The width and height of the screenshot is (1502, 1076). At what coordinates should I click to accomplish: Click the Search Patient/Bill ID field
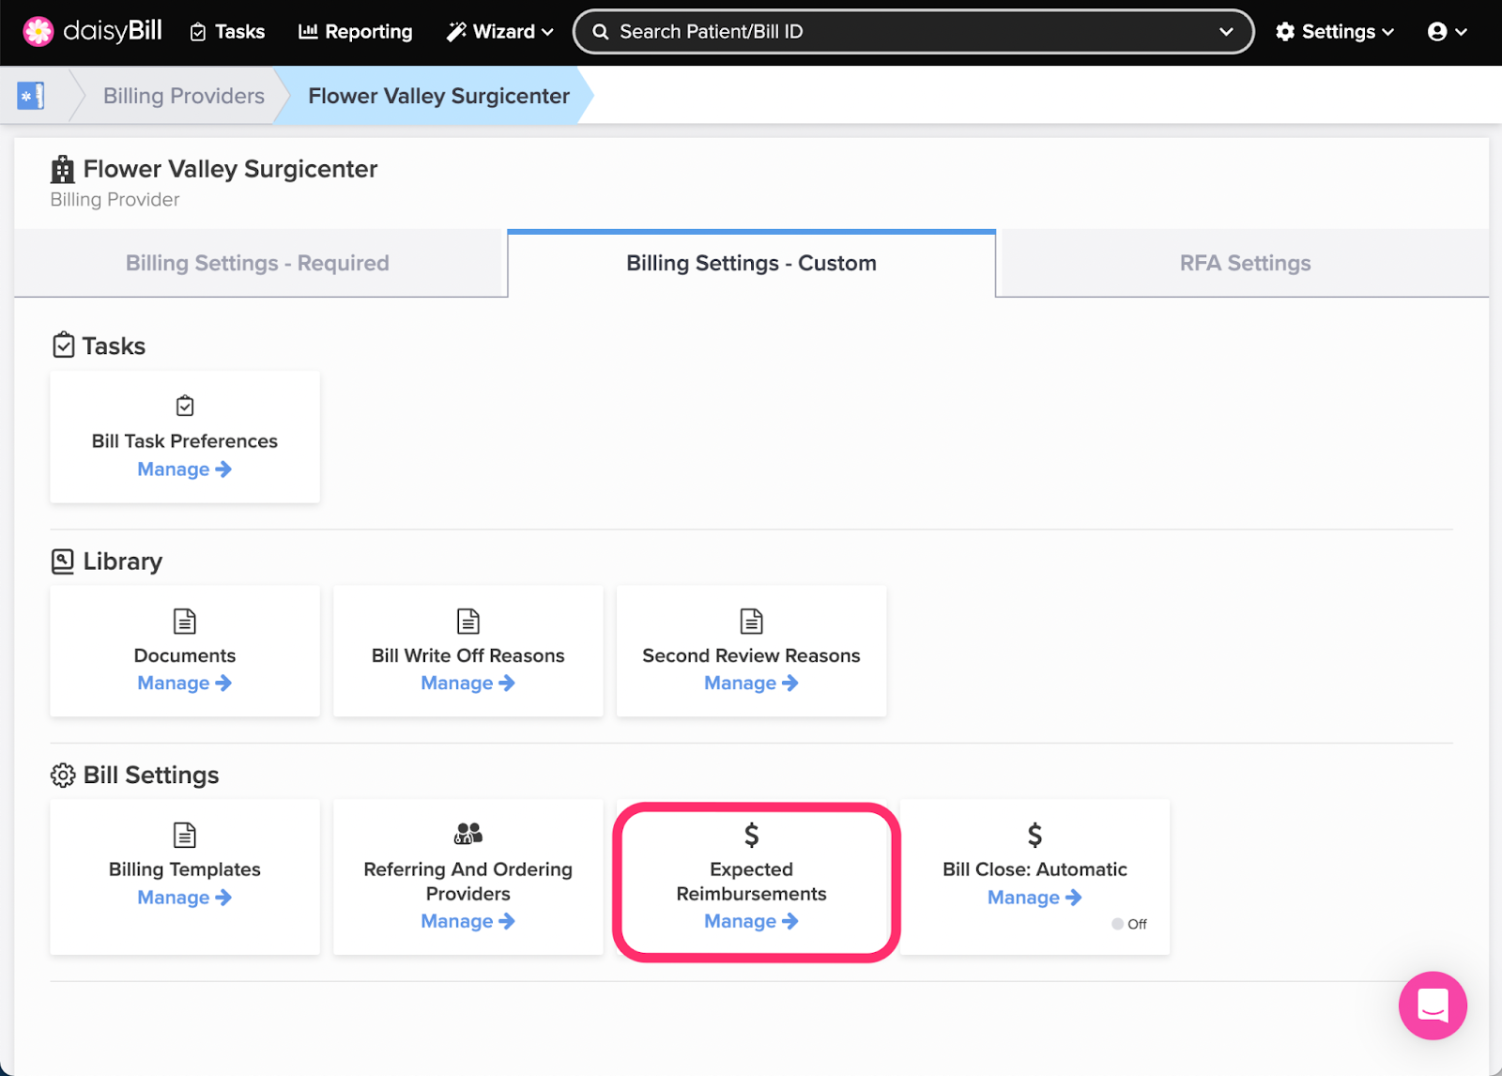912,32
